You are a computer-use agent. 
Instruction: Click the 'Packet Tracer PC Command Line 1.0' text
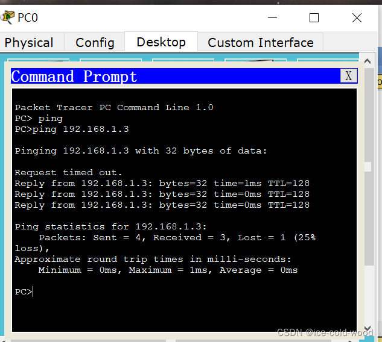pyautogui.click(x=114, y=107)
